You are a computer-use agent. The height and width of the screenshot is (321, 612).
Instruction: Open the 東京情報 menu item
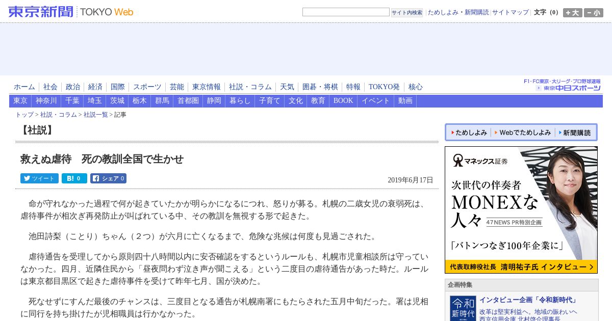point(207,87)
